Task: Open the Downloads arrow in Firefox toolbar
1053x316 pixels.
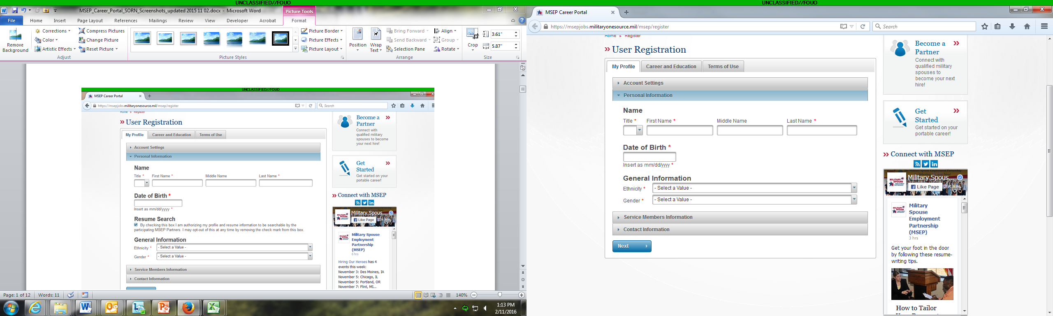Action: coord(1012,26)
